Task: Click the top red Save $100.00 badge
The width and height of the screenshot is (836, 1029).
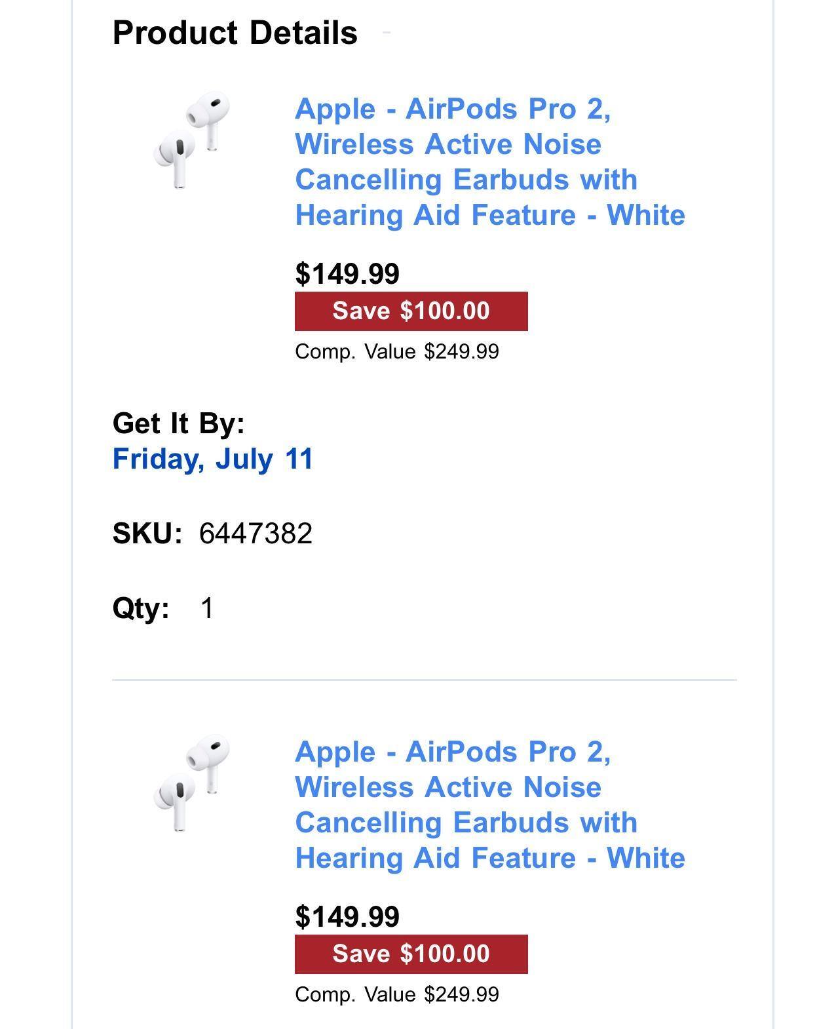Action: point(411,311)
